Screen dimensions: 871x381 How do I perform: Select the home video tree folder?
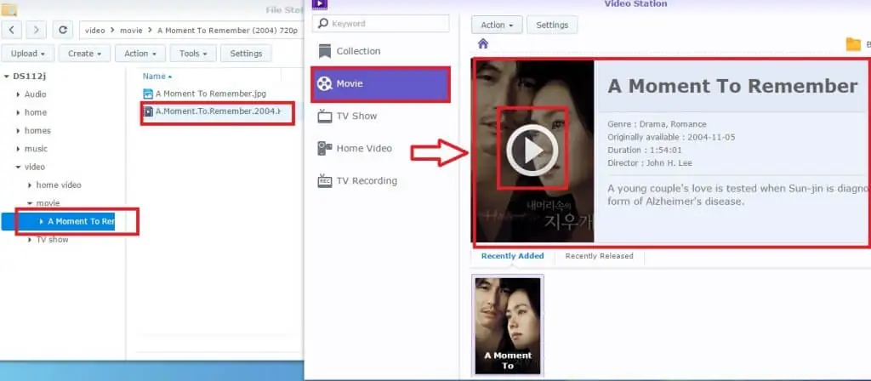point(59,185)
